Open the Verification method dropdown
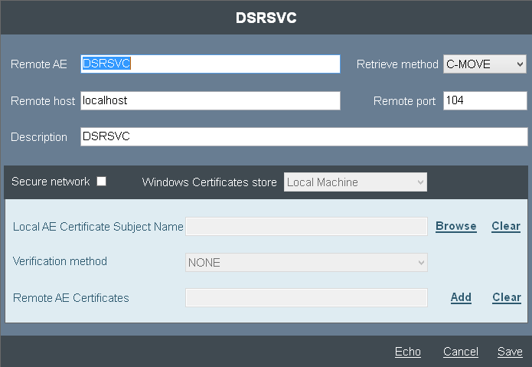532x367 pixels. point(306,263)
